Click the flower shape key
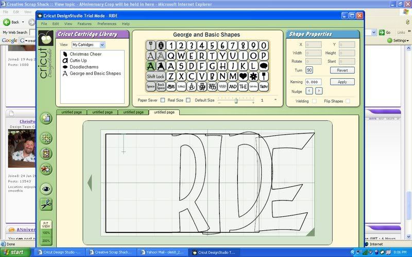Image resolution: width=412 pixels, height=257 pixels. click(x=253, y=76)
